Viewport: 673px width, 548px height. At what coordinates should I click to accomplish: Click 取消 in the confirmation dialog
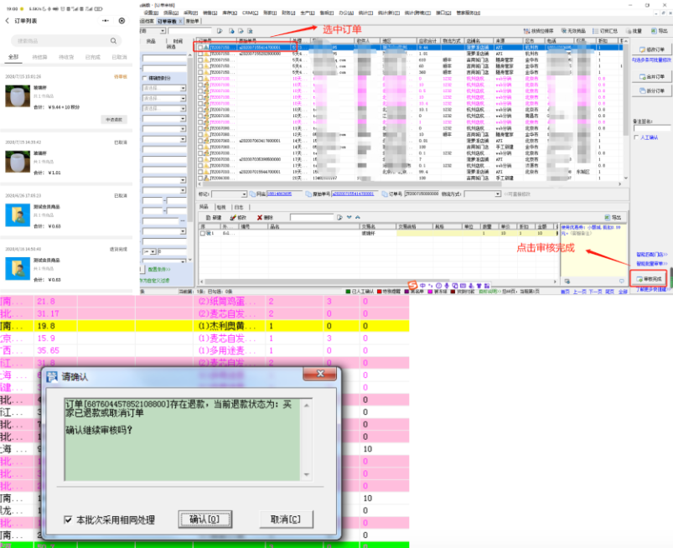pyautogui.click(x=285, y=520)
